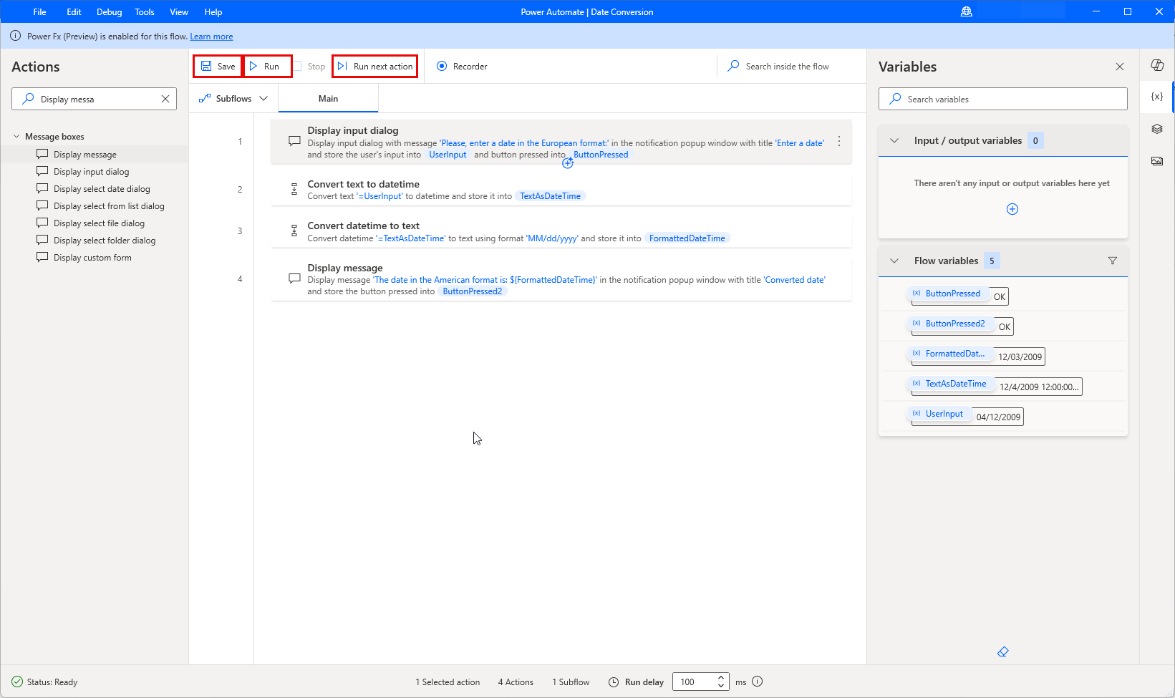Open the UI elements pane icon
This screenshot has width=1175, height=698.
click(1157, 129)
